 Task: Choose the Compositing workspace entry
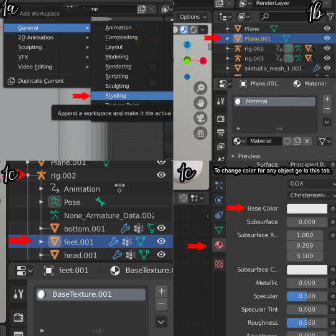pyautogui.click(x=132, y=37)
